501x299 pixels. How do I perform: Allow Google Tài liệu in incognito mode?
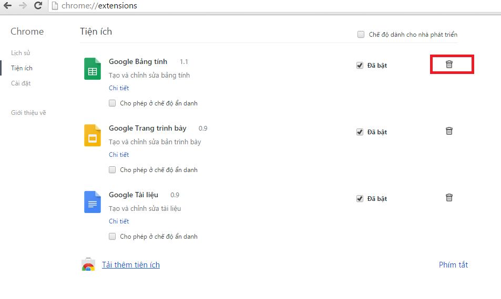click(x=112, y=236)
